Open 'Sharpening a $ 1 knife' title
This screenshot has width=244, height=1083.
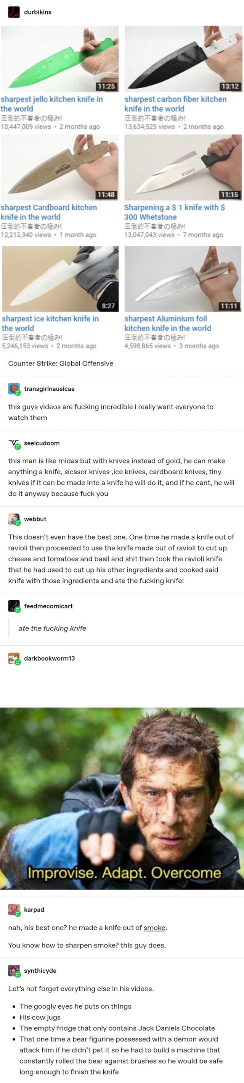(174, 212)
